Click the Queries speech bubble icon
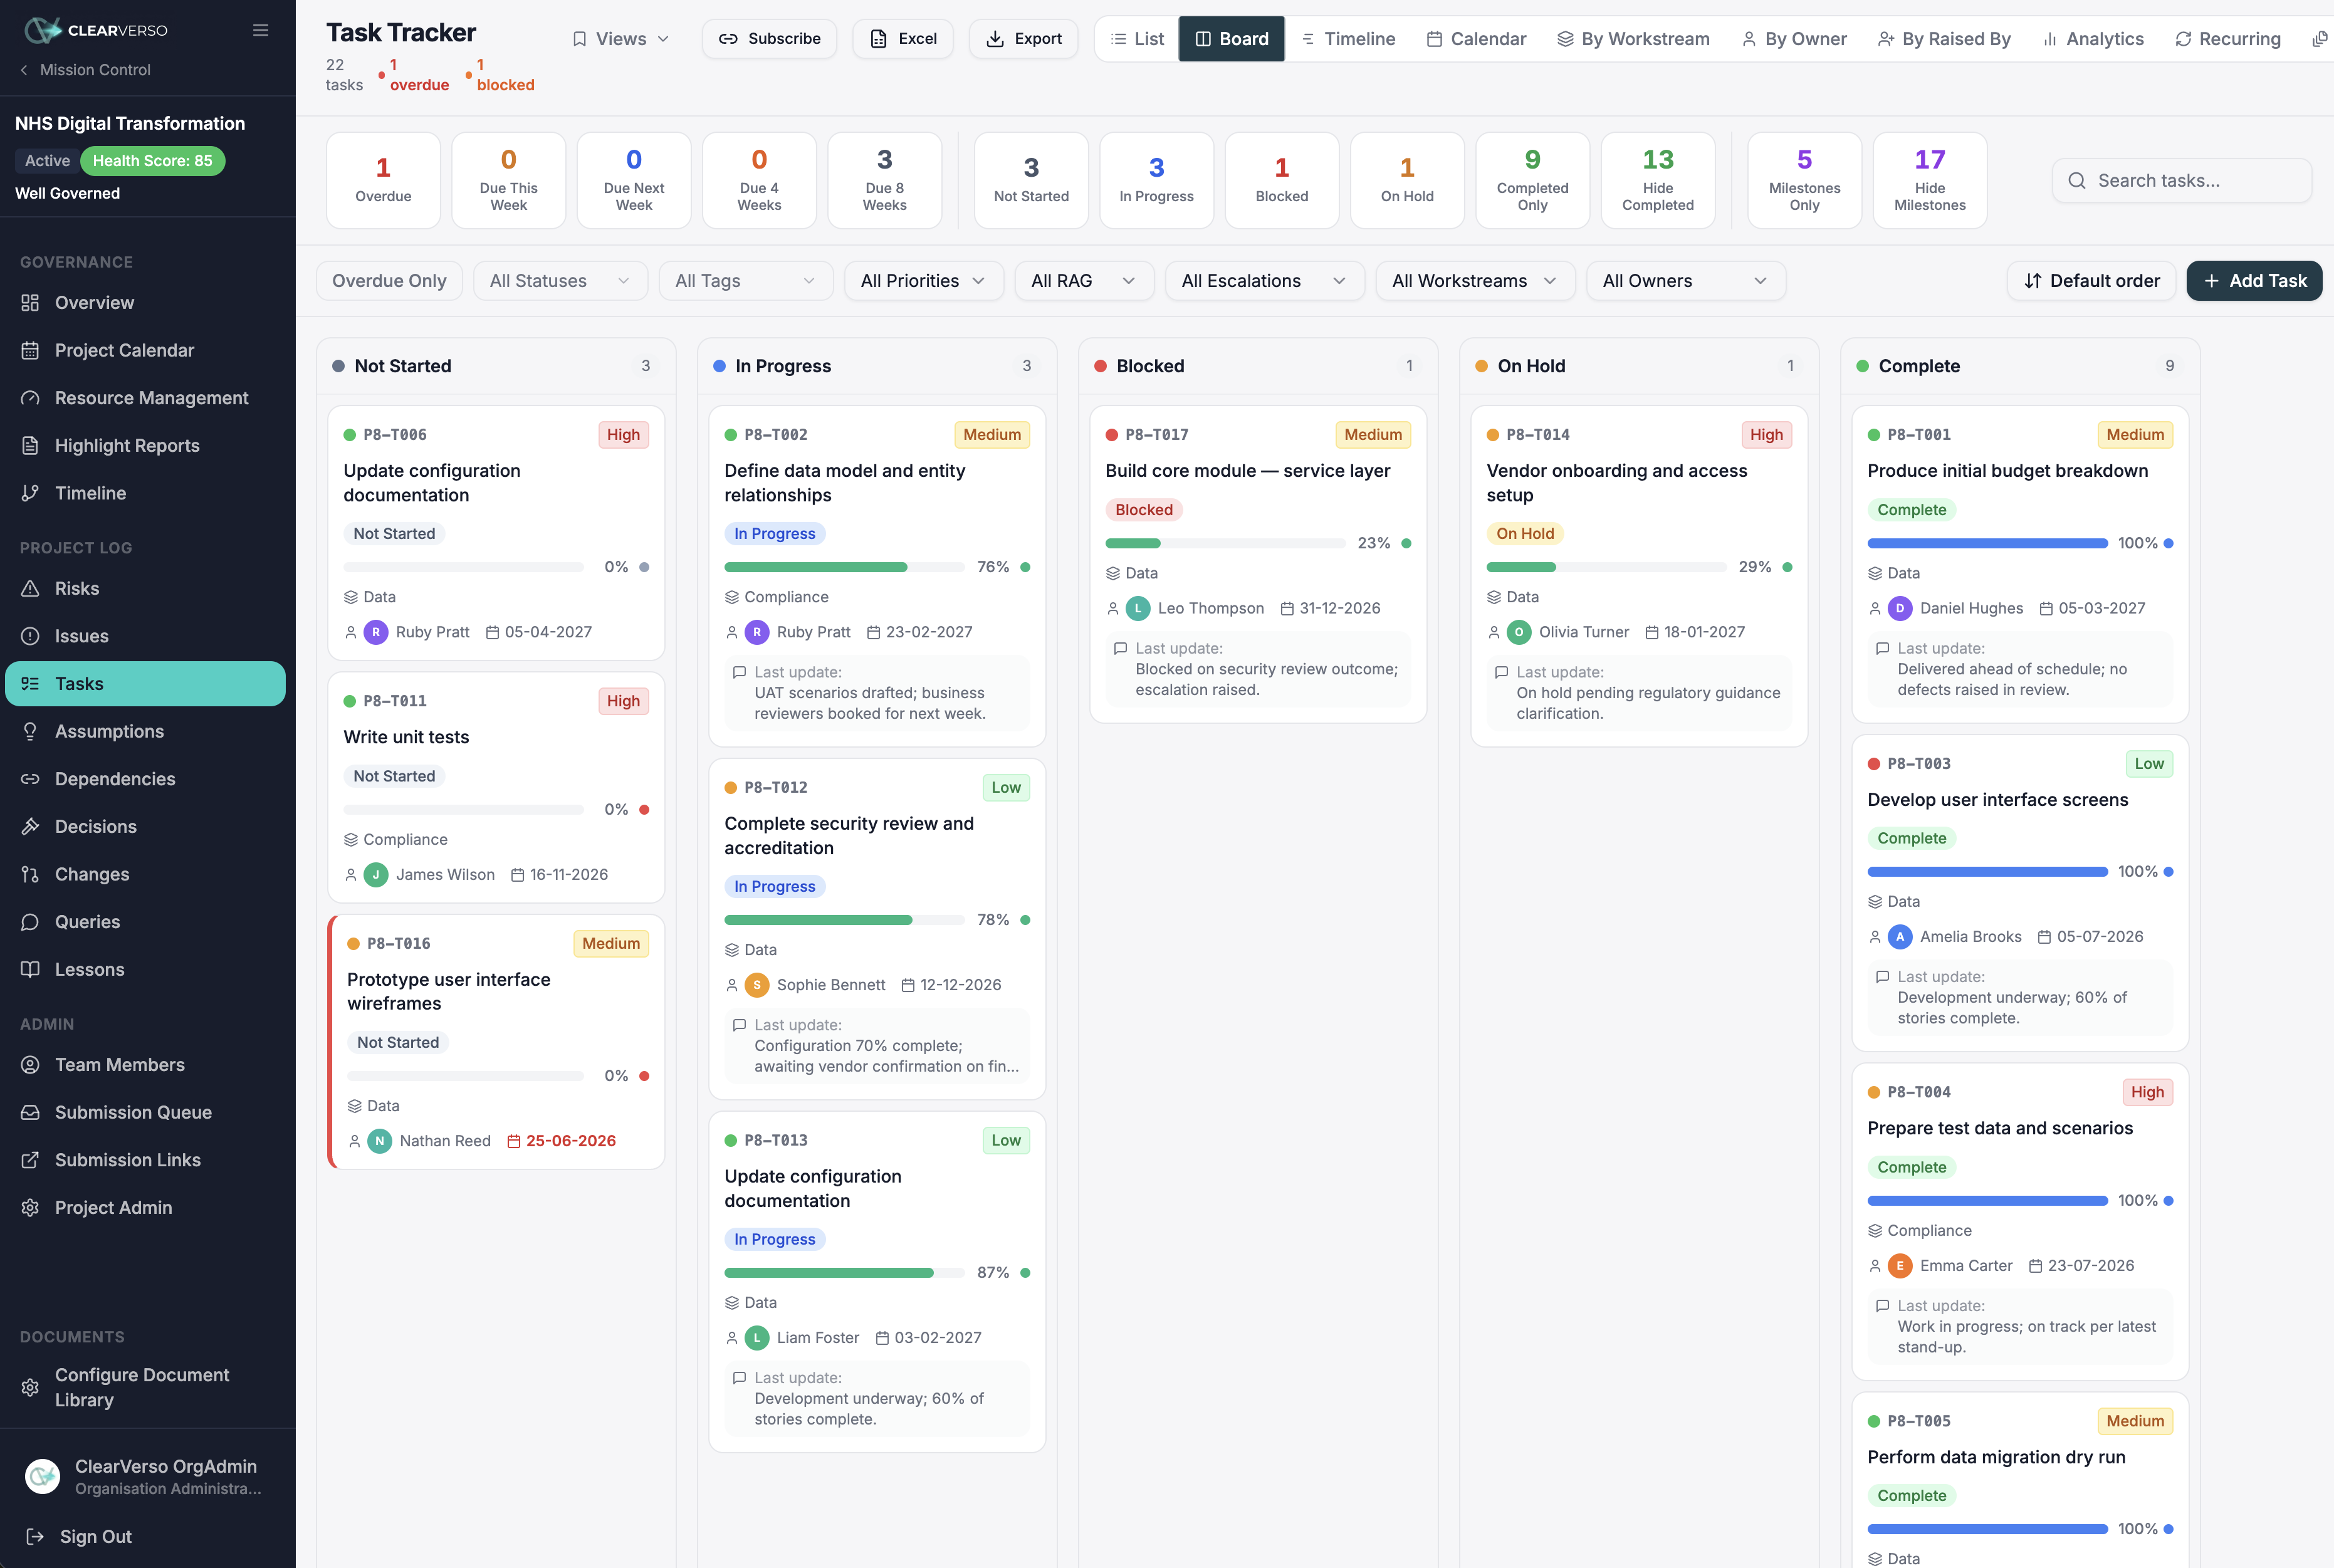The height and width of the screenshot is (1568, 2334). coord(30,922)
